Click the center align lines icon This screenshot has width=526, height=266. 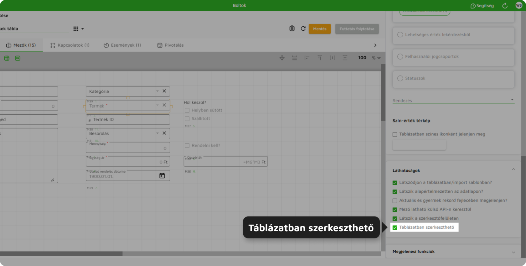[x=345, y=58]
